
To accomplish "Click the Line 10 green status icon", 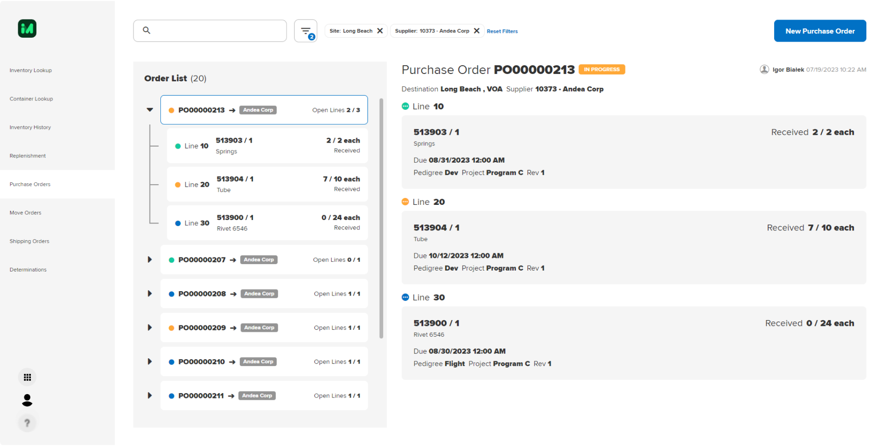I will pyautogui.click(x=405, y=106).
